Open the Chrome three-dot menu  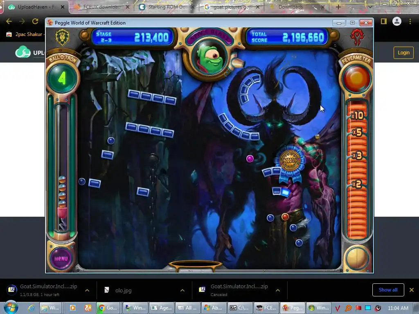[410, 21]
